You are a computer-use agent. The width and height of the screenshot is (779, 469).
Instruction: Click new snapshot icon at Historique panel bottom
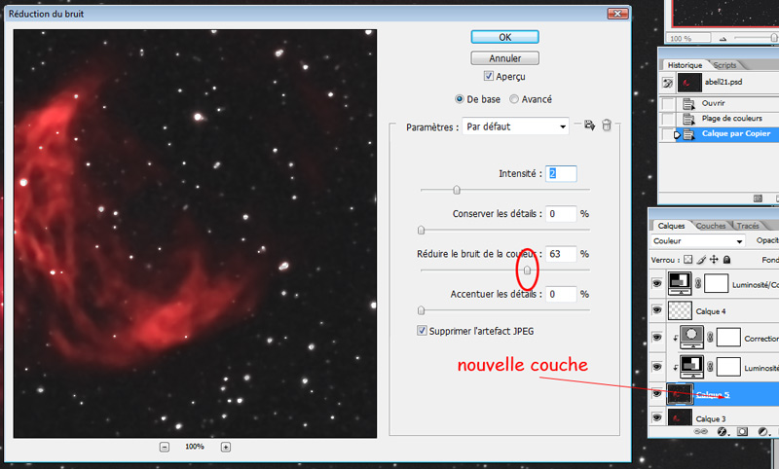pyautogui.click(x=758, y=198)
